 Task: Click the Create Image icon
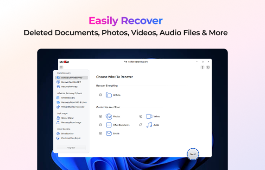point(58,118)
